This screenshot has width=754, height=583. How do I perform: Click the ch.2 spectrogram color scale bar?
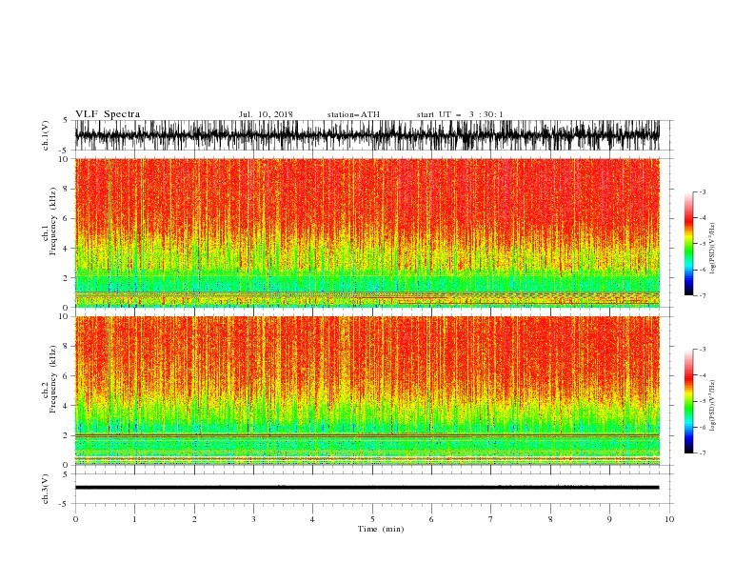point(688,401)
